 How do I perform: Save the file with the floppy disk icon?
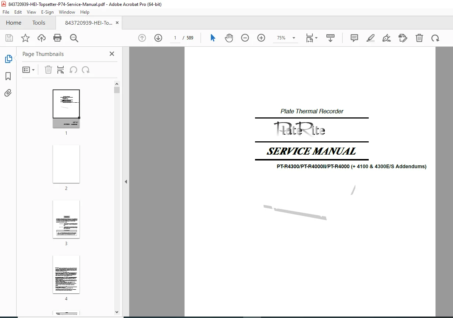[x=9, y=38]
